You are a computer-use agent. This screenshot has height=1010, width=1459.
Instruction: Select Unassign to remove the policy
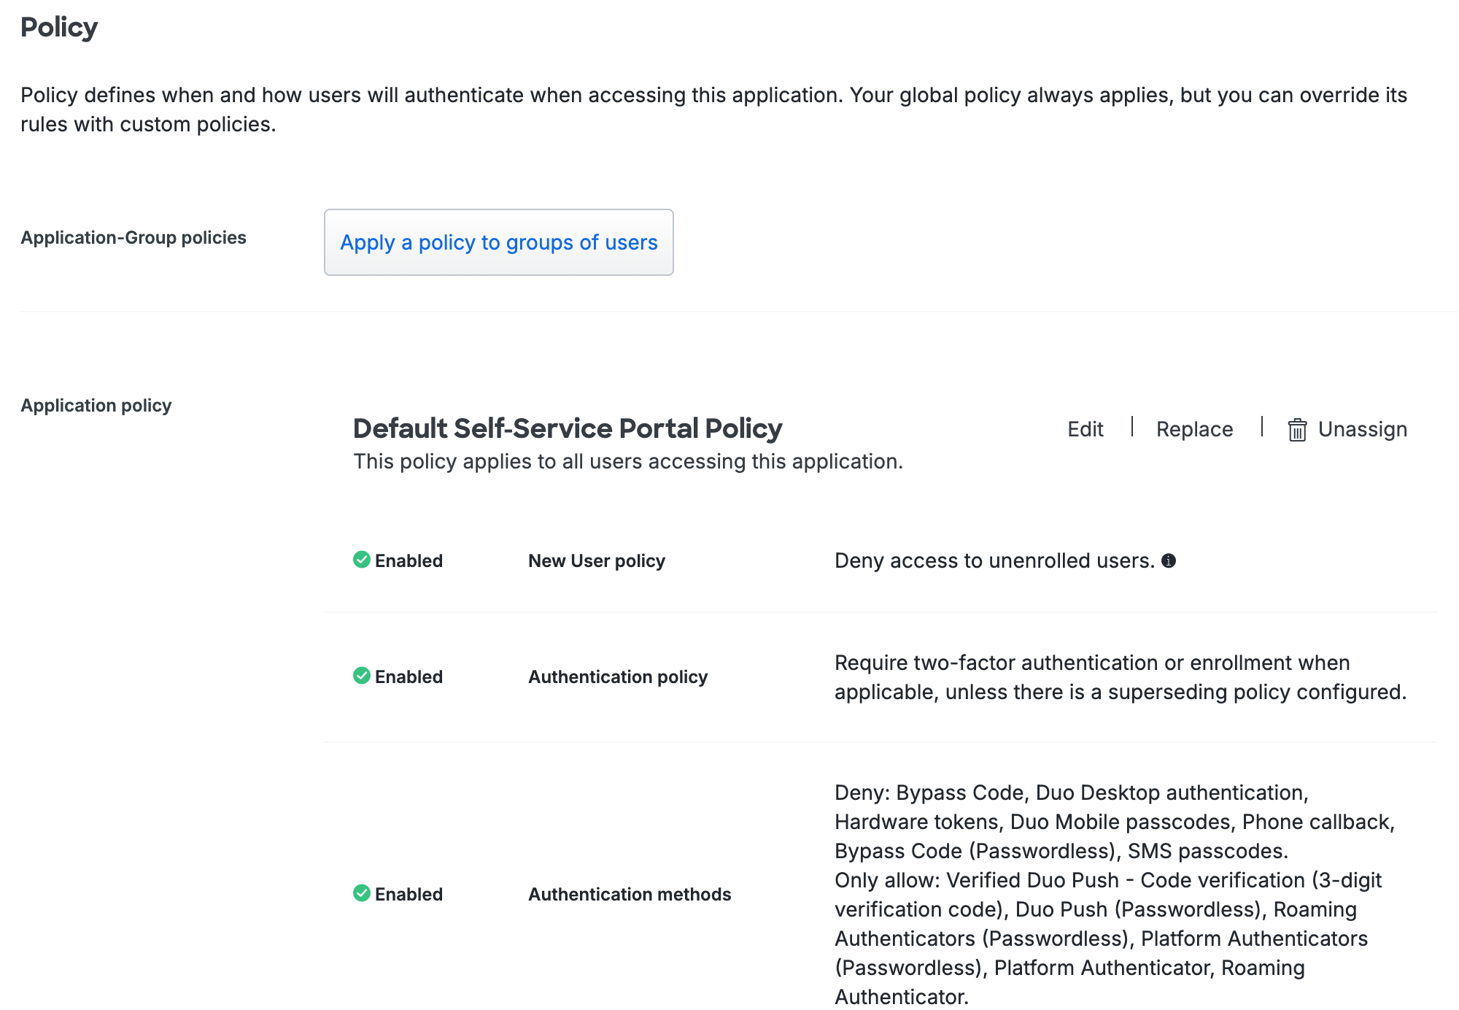[1361, 429]
